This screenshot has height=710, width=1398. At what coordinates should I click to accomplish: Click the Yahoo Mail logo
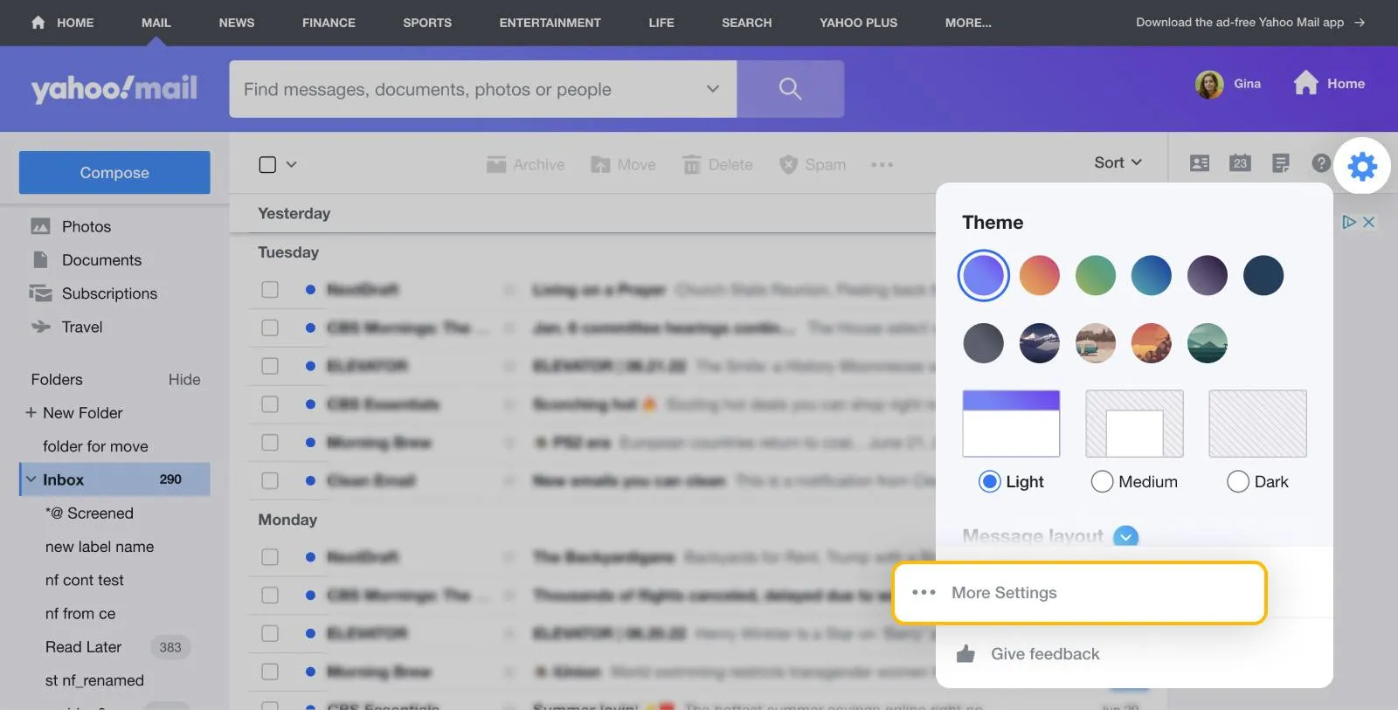[x=114, y=88]
